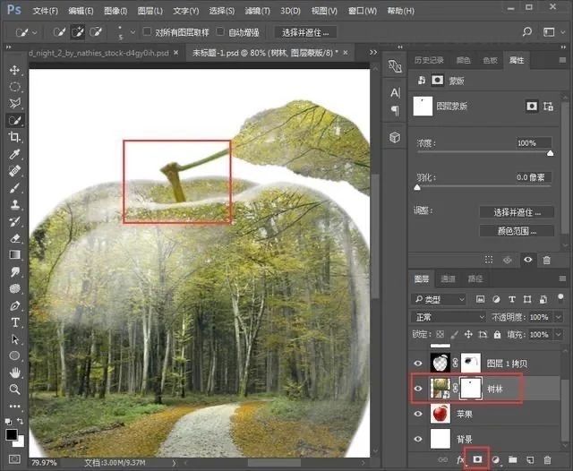The width and height of the screenshot is (573, 471).
Task: Select the Move tool
Action: point(14,70)
